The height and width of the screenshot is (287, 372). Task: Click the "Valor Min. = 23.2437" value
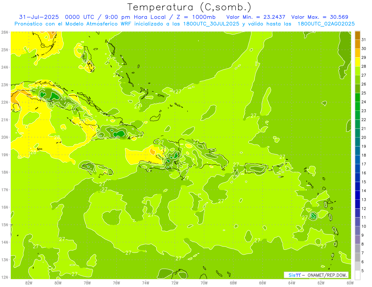click(x=256, y=17)
